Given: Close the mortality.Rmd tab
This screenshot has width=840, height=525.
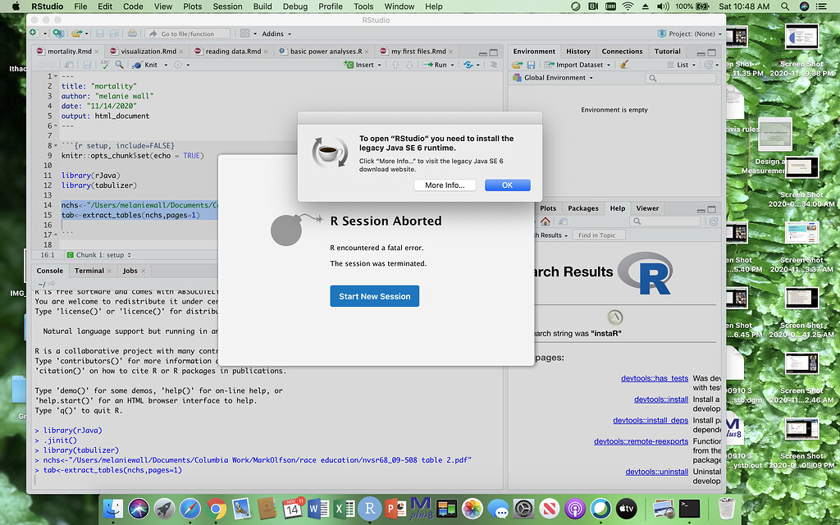Looking at the screenshot, I should (x=97, y=52).
